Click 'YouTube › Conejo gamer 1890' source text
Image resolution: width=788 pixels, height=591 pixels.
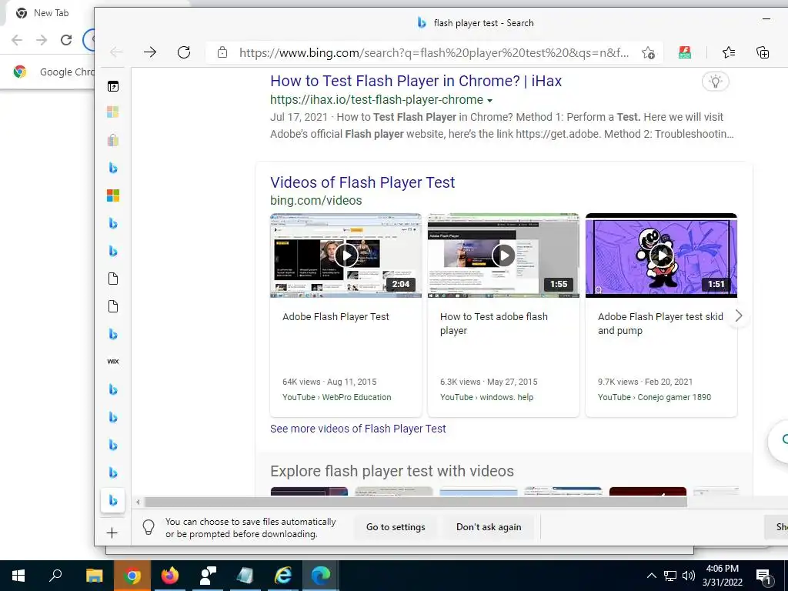654,397
